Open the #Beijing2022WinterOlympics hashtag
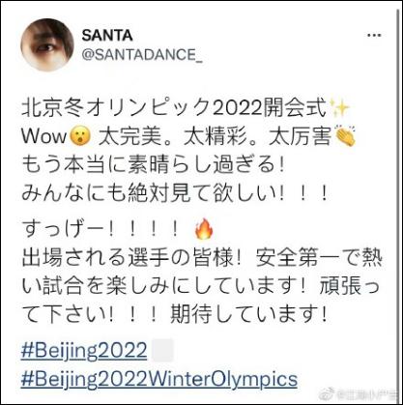The height and width of the screenshot is (405, 403). [159, 379]
